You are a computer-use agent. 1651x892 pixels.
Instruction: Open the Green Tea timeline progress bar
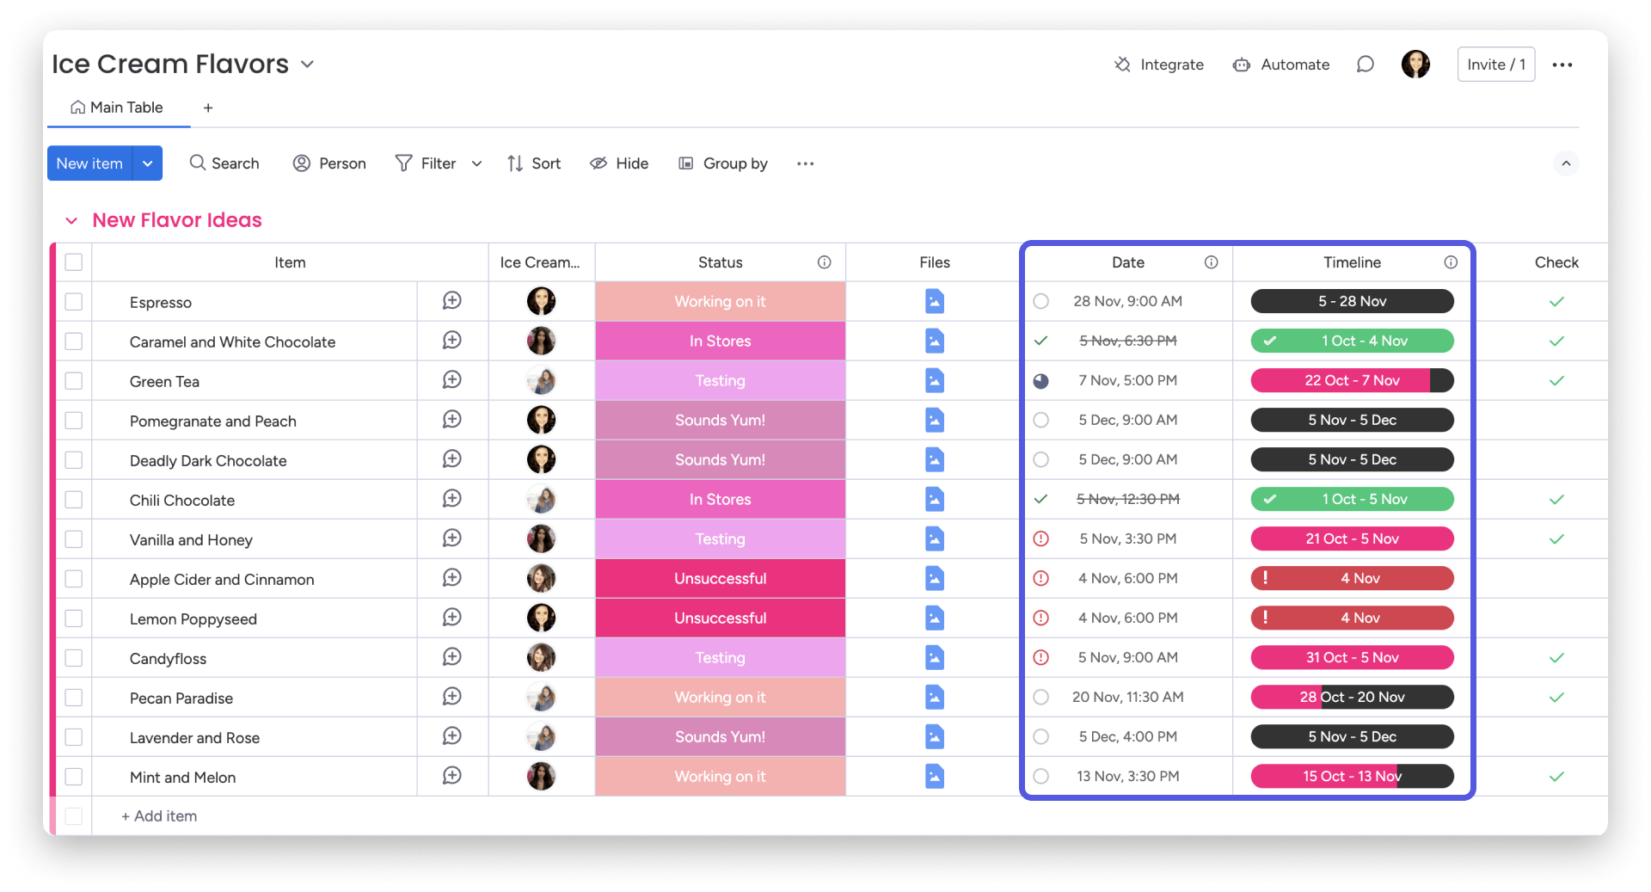(1352, 380)
